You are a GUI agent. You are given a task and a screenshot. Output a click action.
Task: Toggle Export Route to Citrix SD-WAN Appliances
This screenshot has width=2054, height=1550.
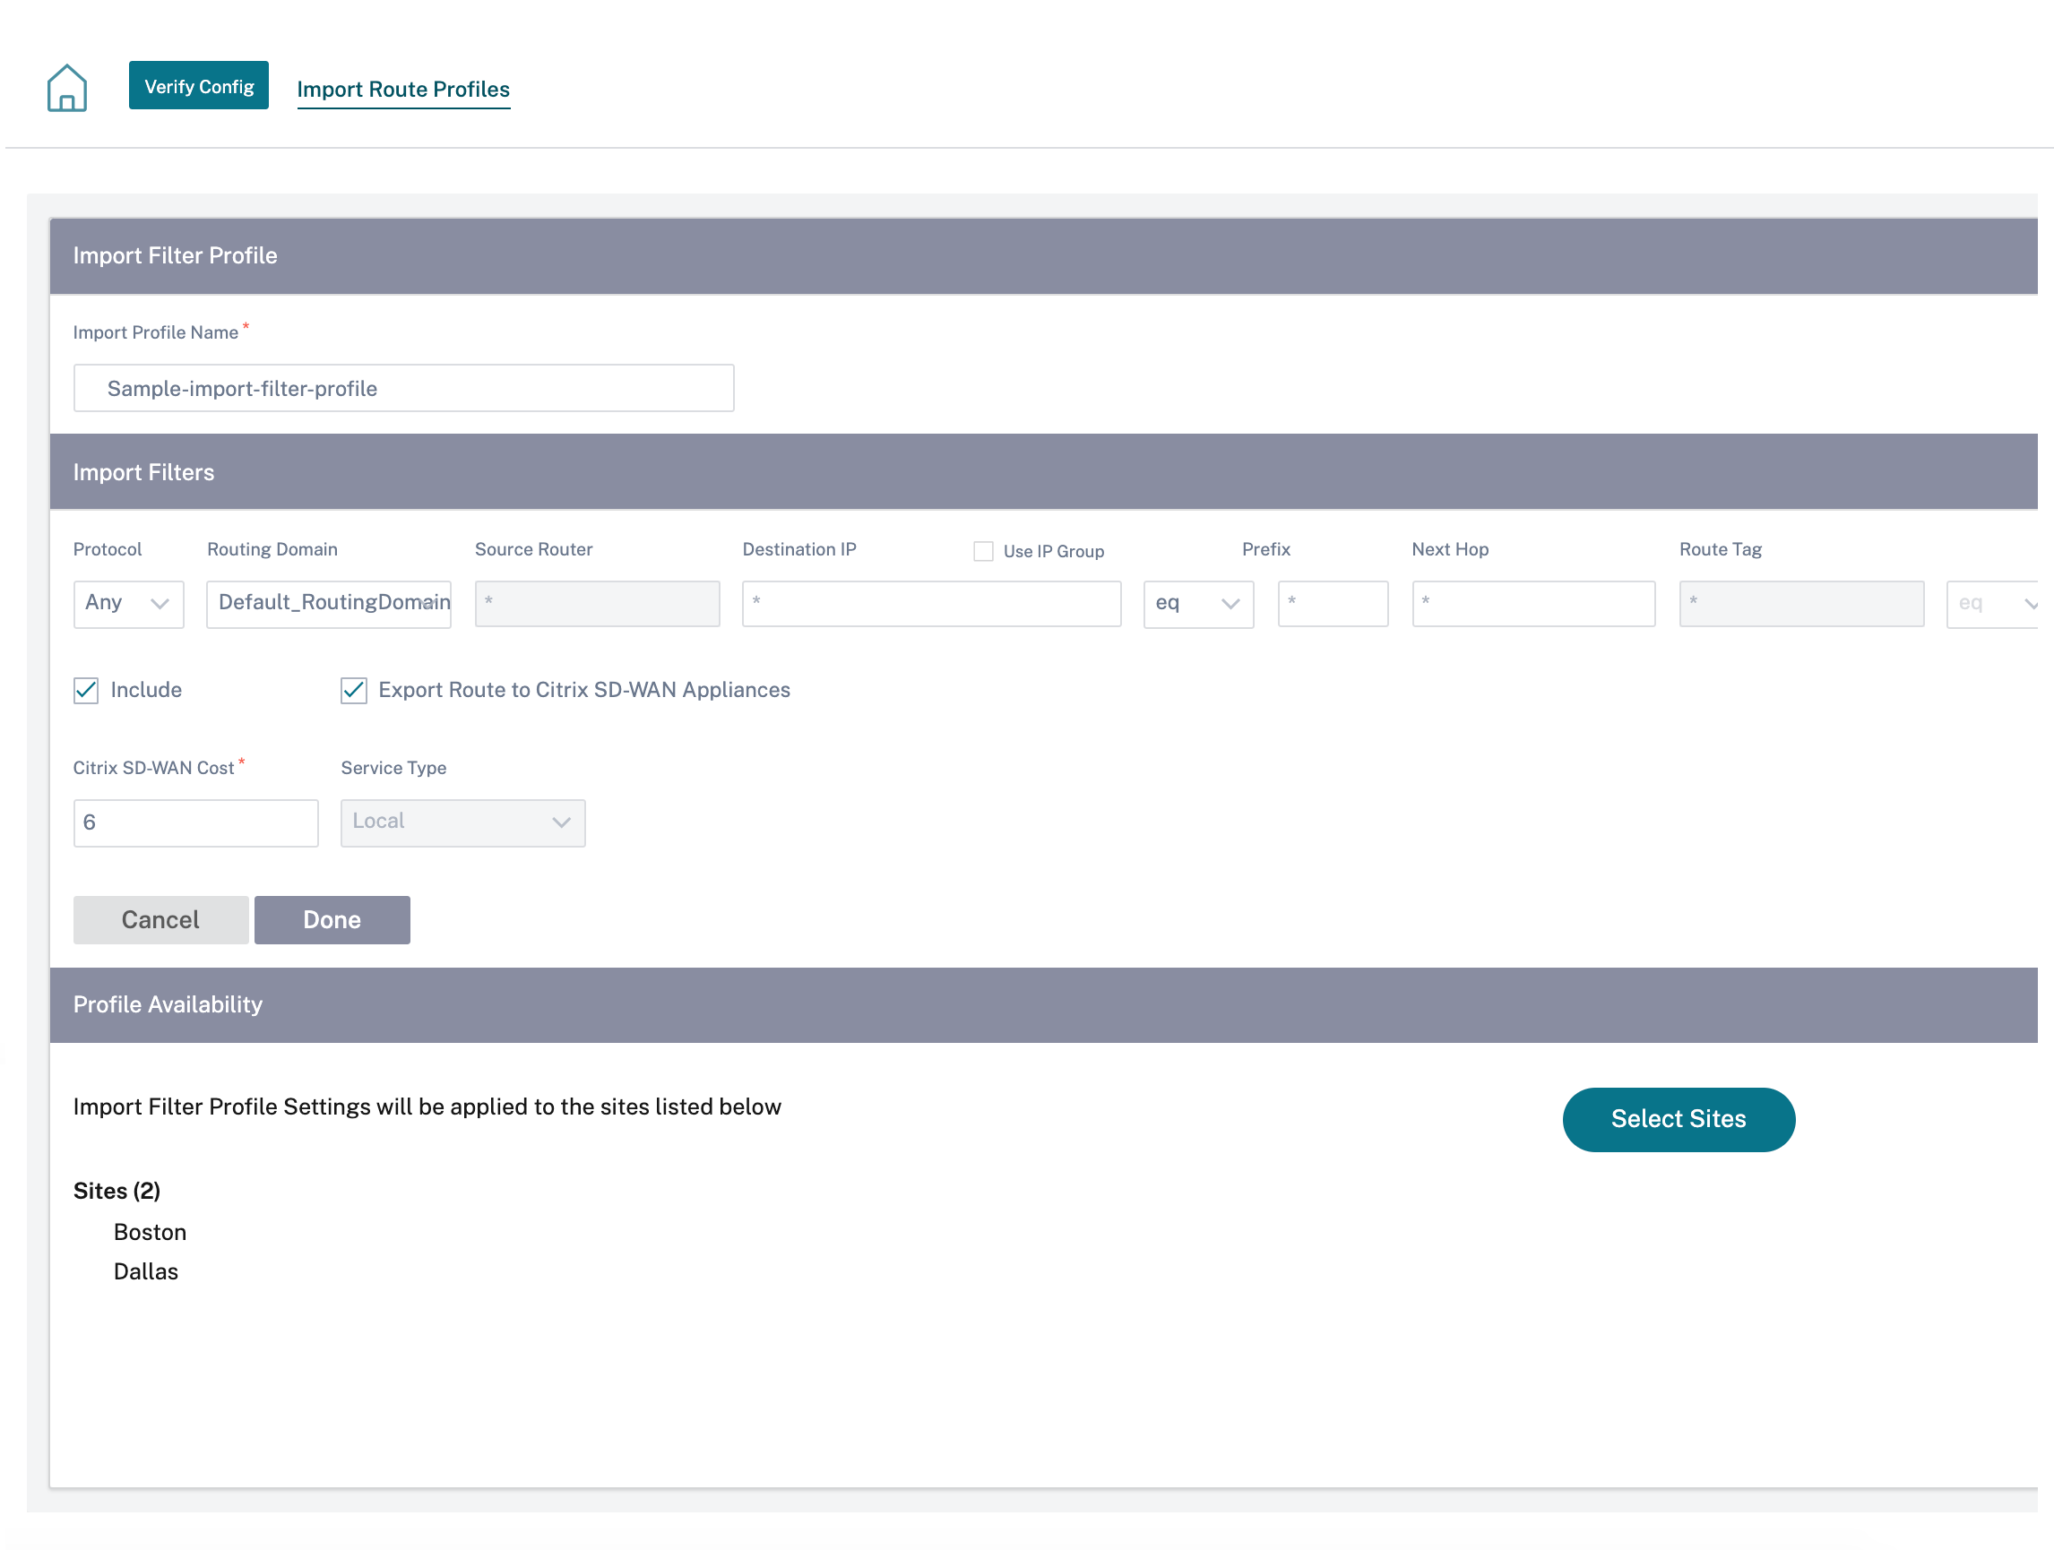point(354,690)
